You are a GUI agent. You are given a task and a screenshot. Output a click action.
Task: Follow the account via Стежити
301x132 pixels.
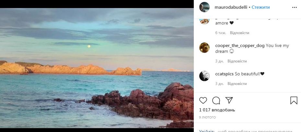(x=261, y=7)
